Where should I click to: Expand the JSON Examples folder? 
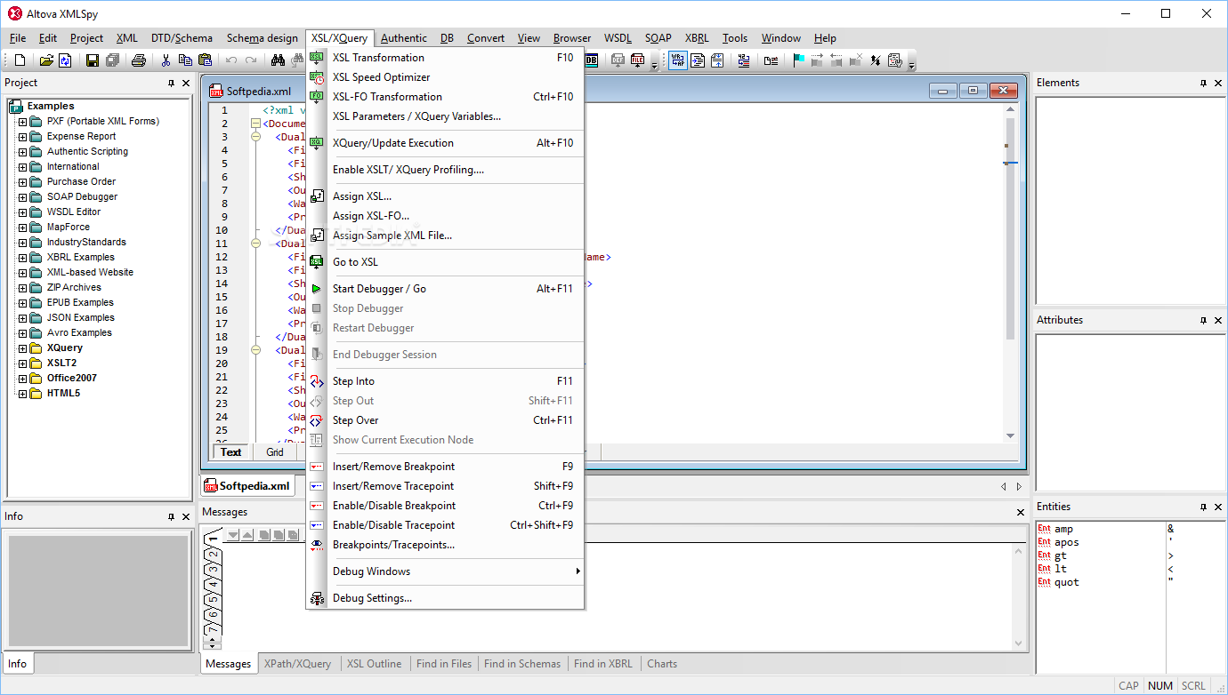coord(23,318)
